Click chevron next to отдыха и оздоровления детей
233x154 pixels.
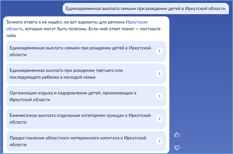159,96
